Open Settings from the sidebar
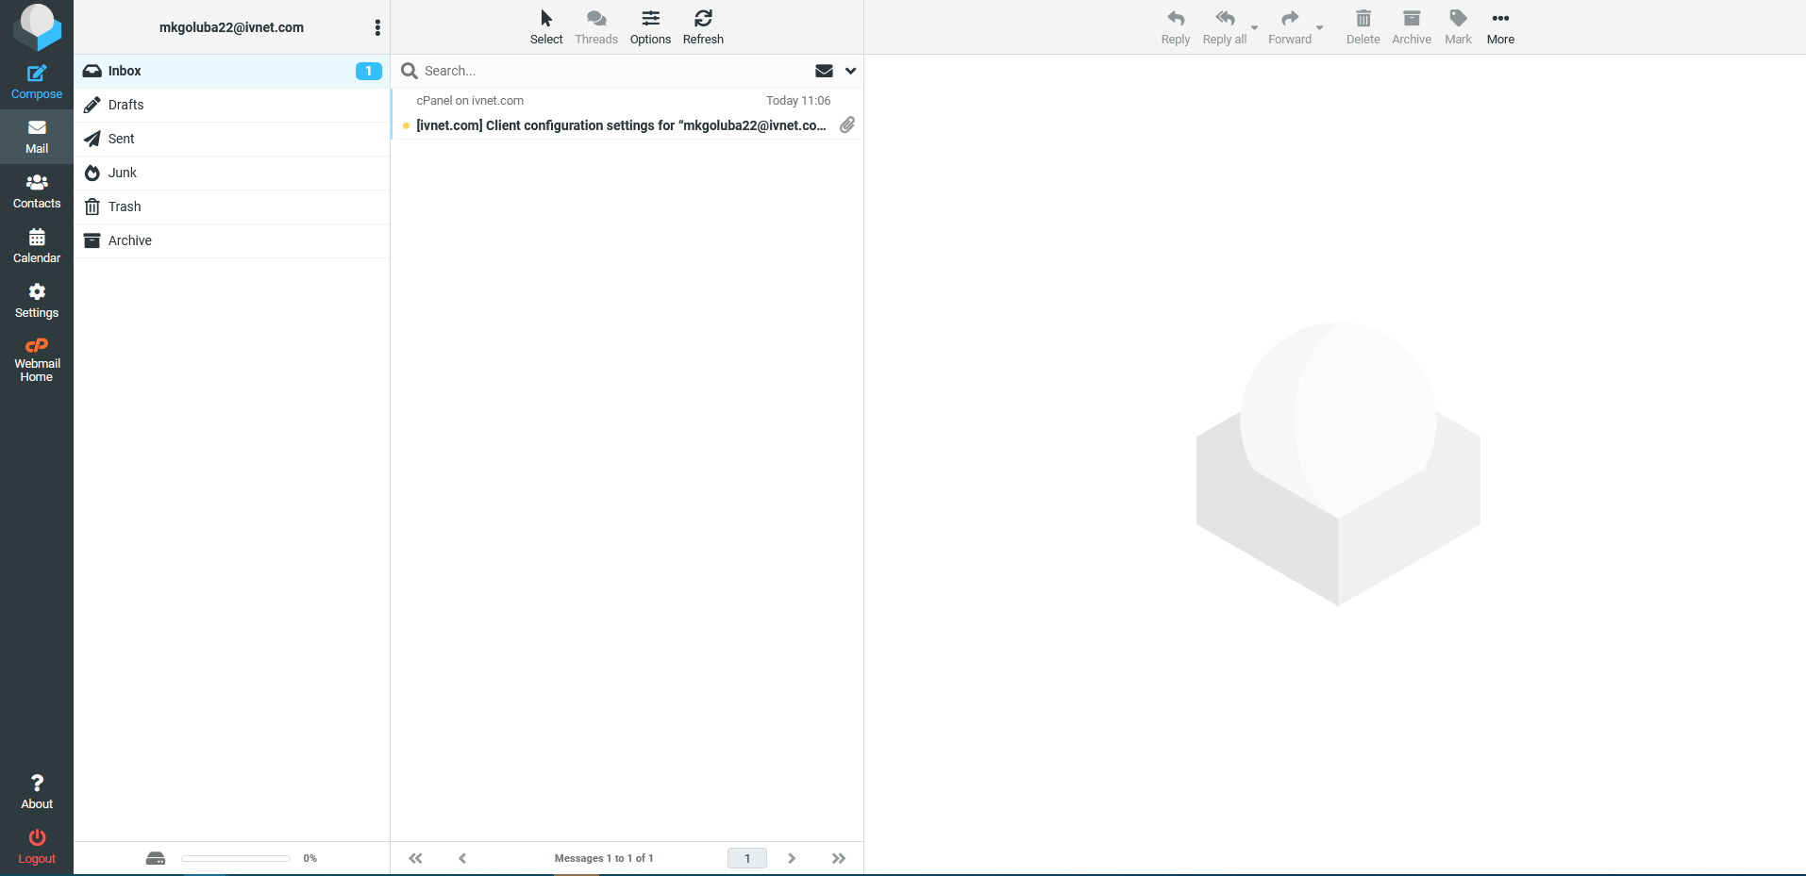 click(x=37, y=301)
